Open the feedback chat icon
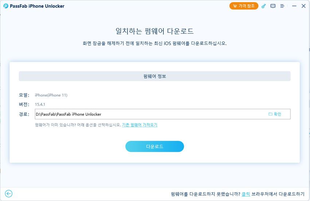Image resolution: width=310 pixels, height=201 pixels. click(x=273, y=6)
